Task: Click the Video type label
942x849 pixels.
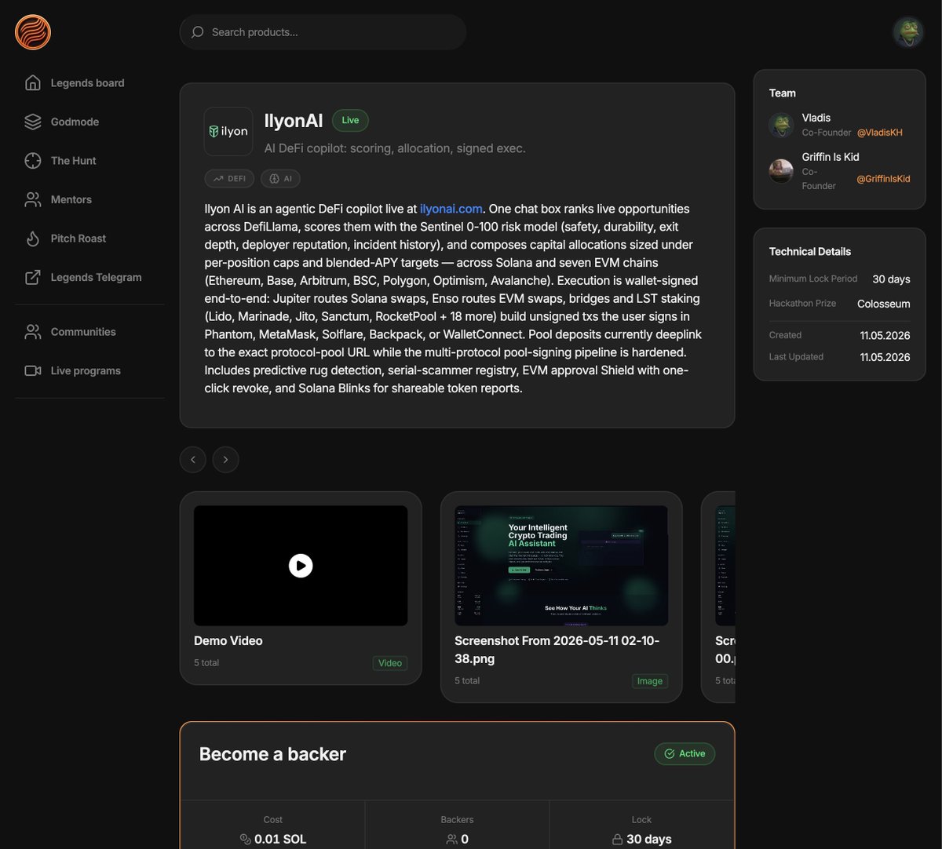Action: [x=390, y=663]
